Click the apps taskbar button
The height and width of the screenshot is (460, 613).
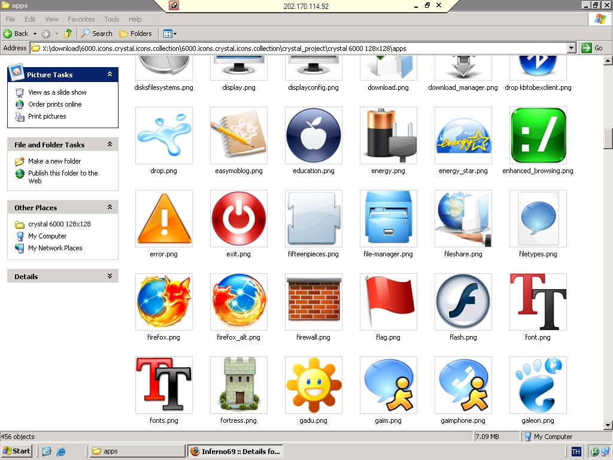136,452
